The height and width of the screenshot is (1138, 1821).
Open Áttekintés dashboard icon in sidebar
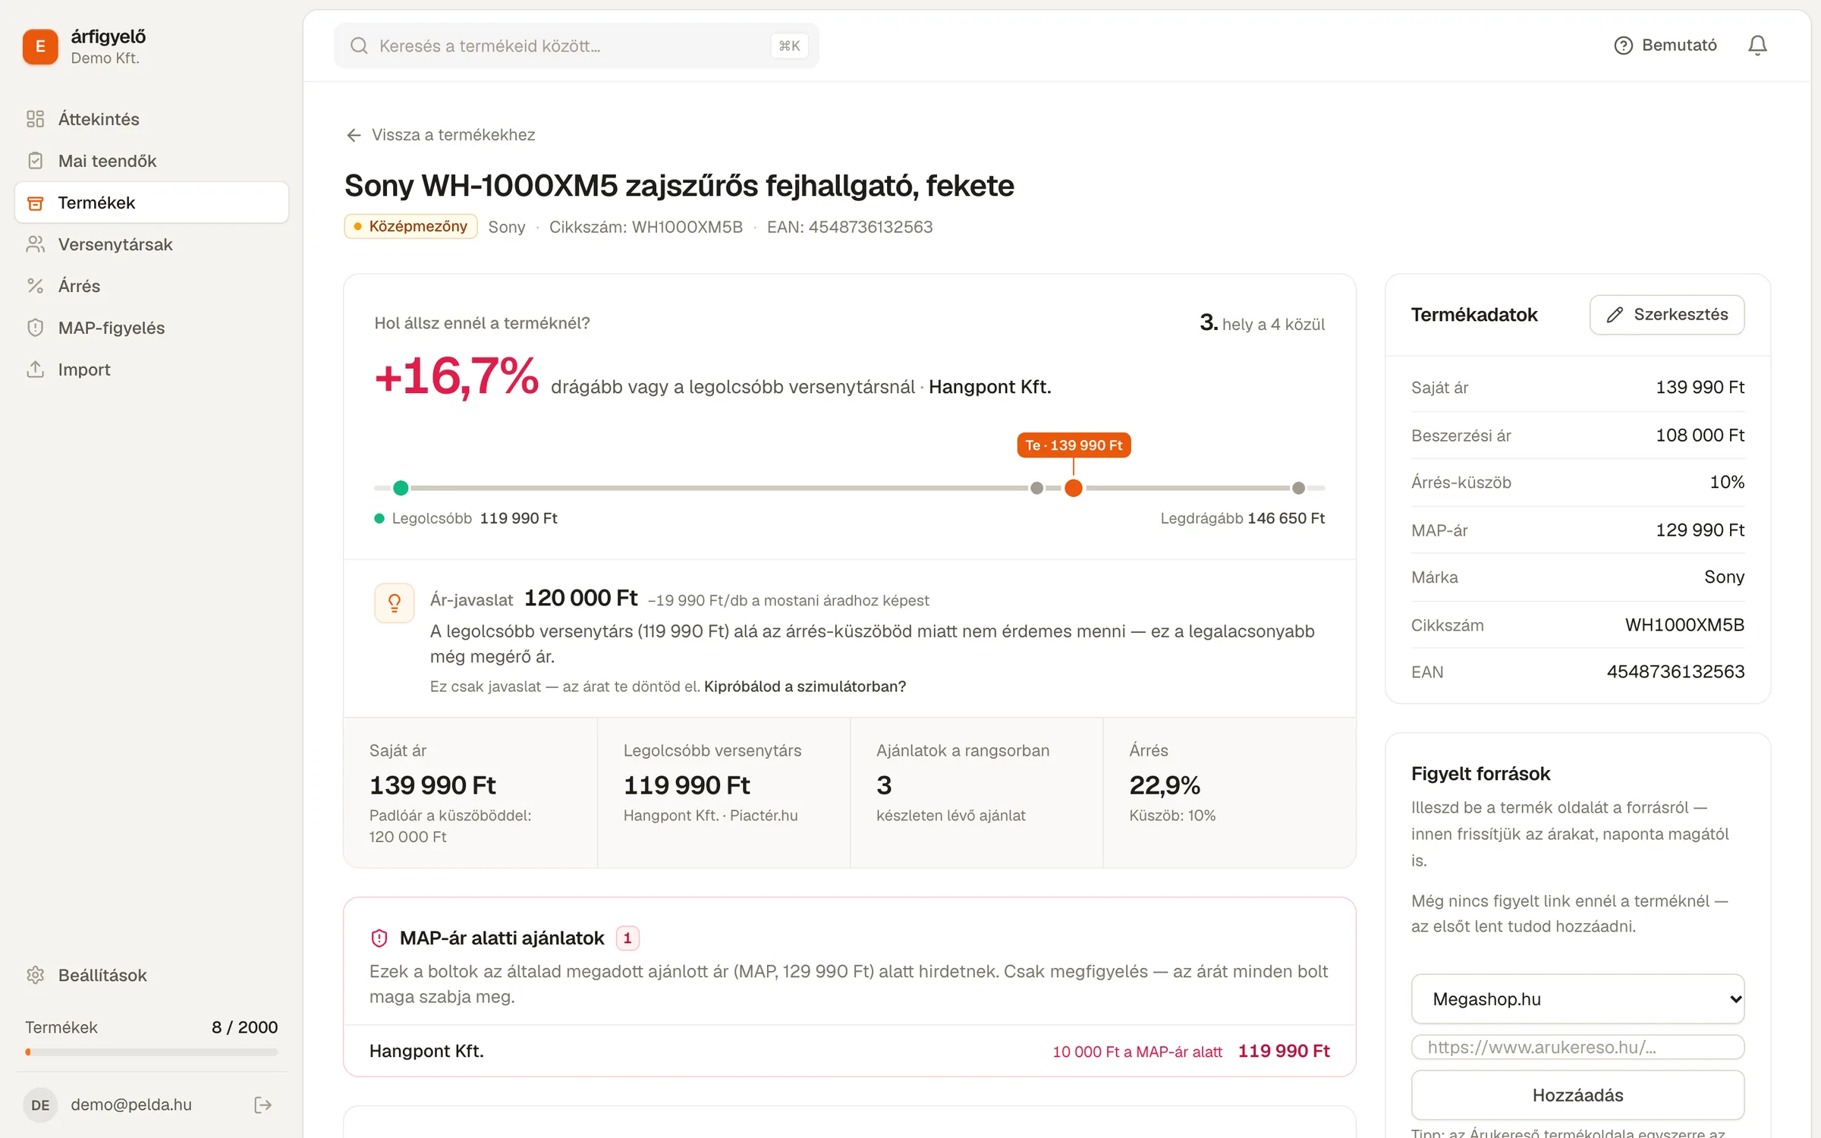click(x=35, y=119)
